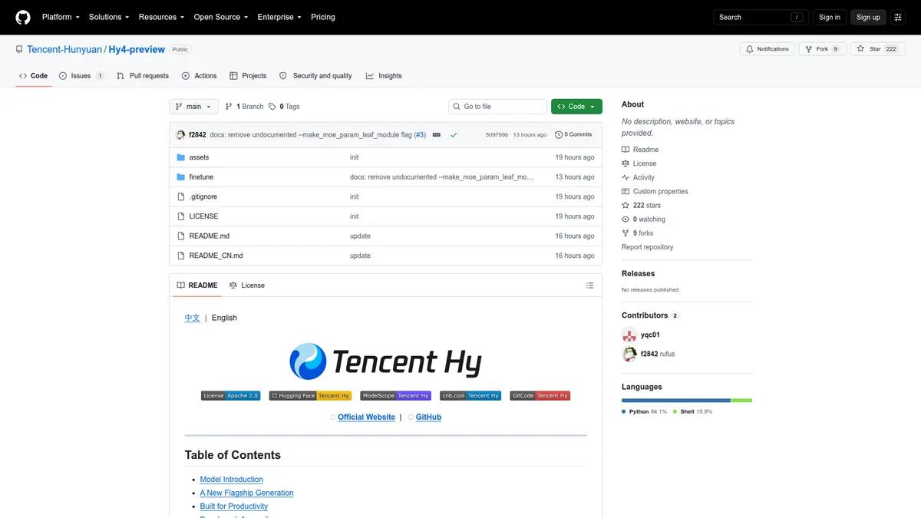
Task: Open the LICENSE file
Action: pos(203,216)
